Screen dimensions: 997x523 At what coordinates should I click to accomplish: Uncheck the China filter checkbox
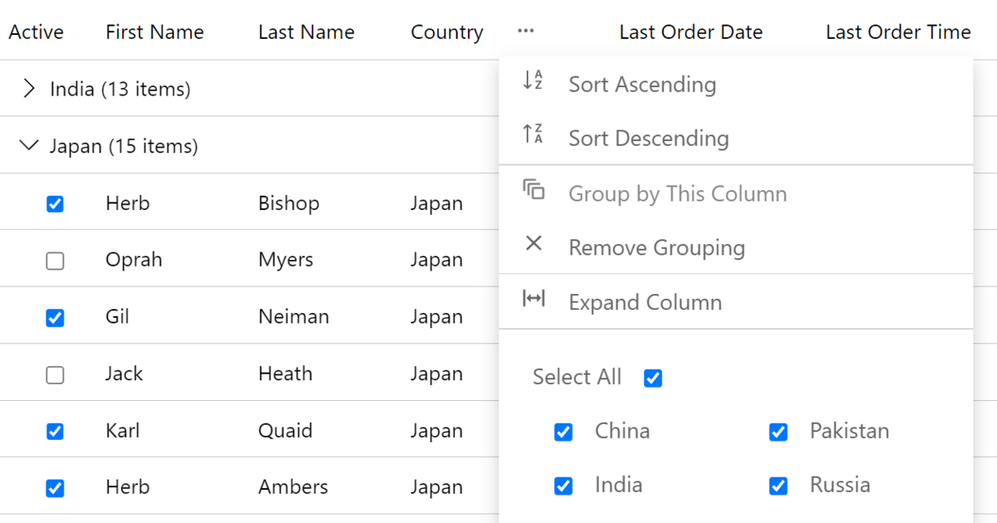pos(563,433)
